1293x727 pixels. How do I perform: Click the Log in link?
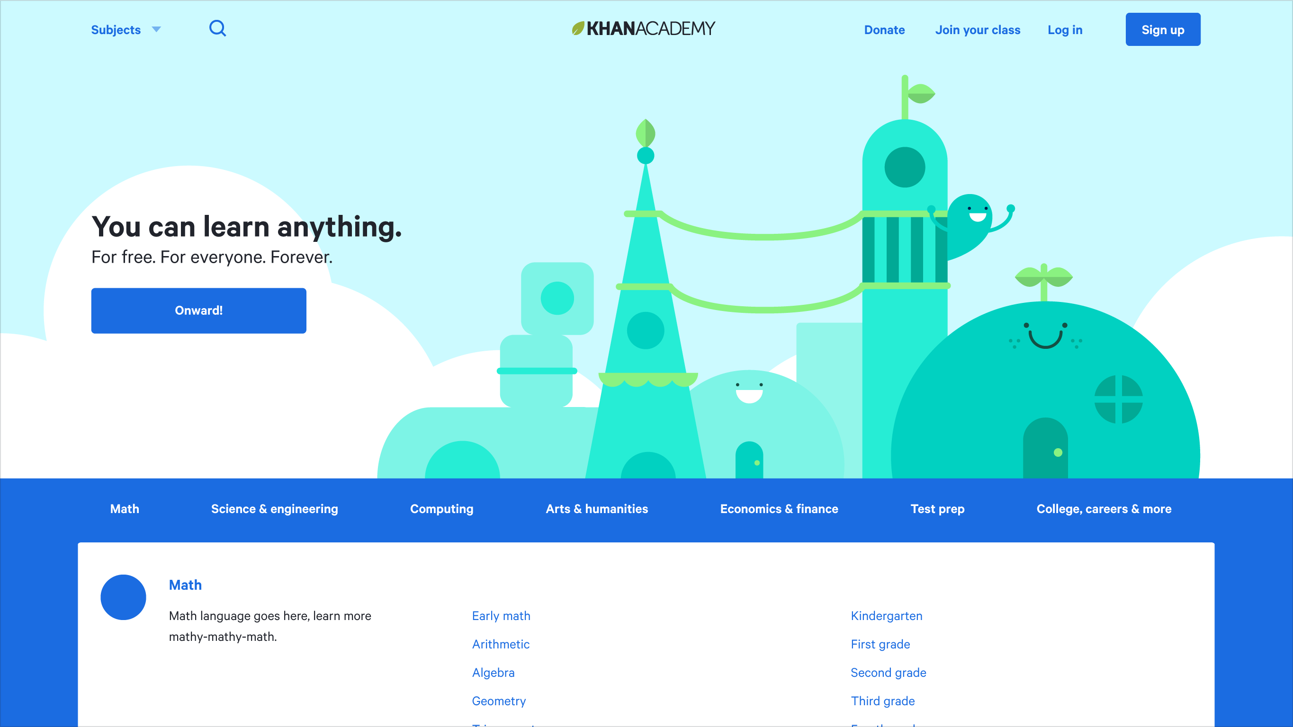coord(1065,30)
